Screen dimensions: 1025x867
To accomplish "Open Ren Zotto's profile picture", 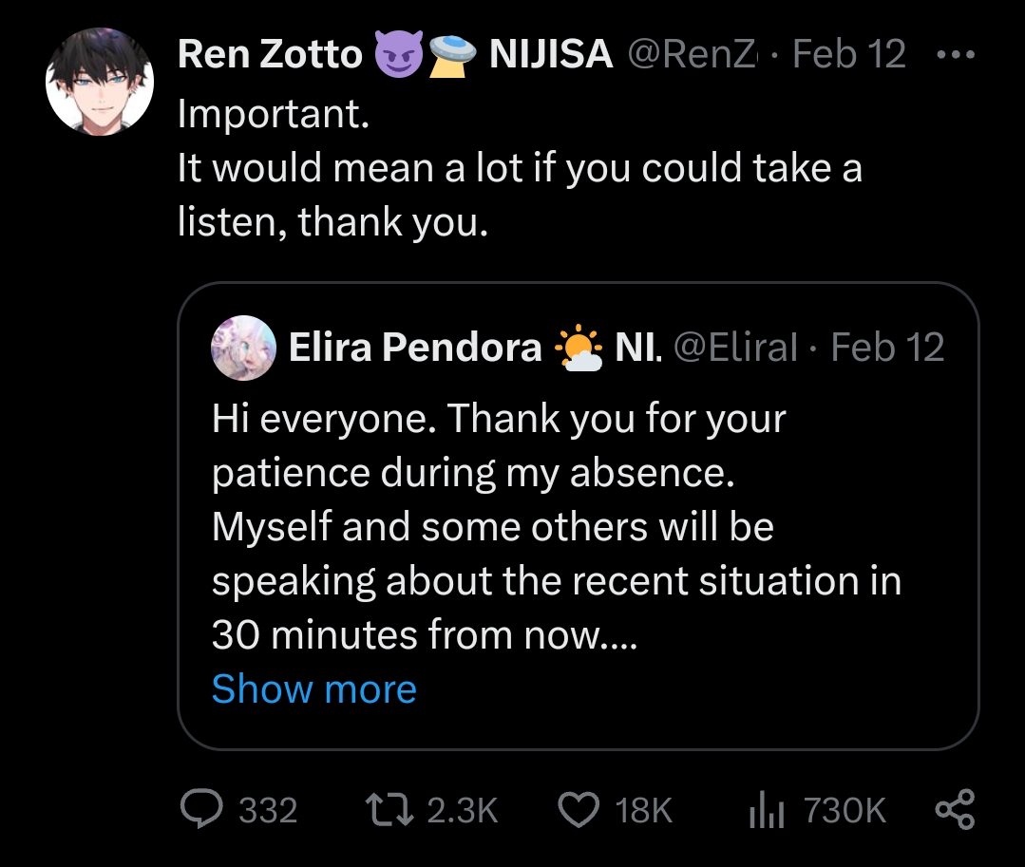I will point(100,81).
